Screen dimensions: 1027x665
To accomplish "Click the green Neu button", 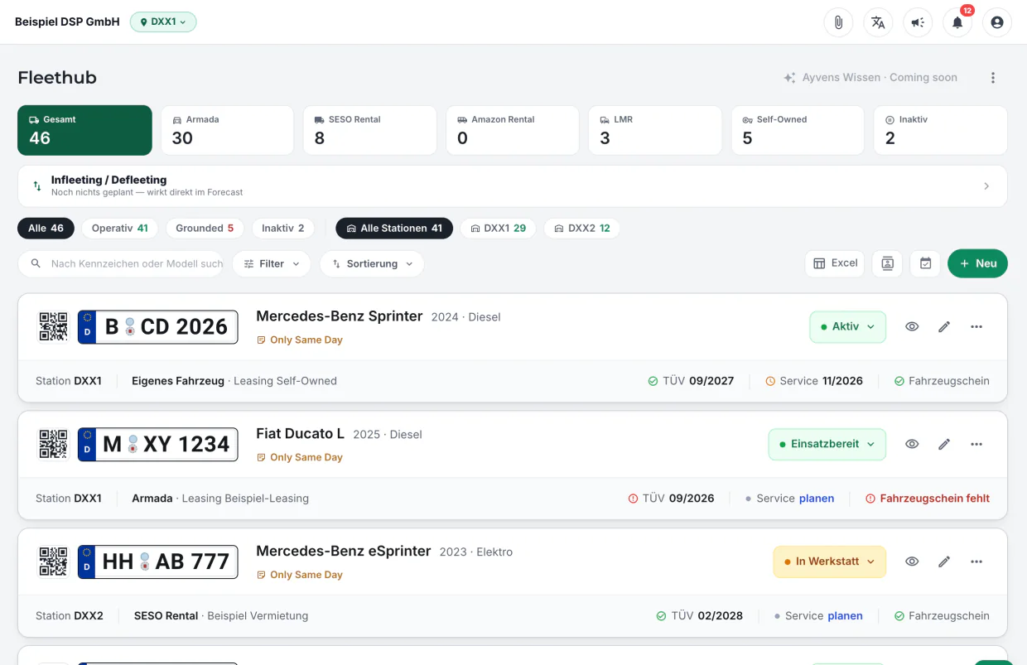I will [x=977, y=263].
